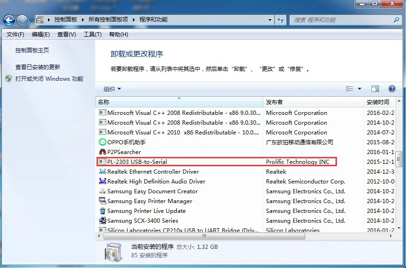Select Realtek High Definition Audio Driver name
The image size is (406, 268).
(156, 182)
